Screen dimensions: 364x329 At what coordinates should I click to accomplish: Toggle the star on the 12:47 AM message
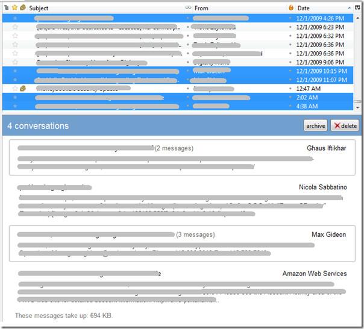pos(15,88)
